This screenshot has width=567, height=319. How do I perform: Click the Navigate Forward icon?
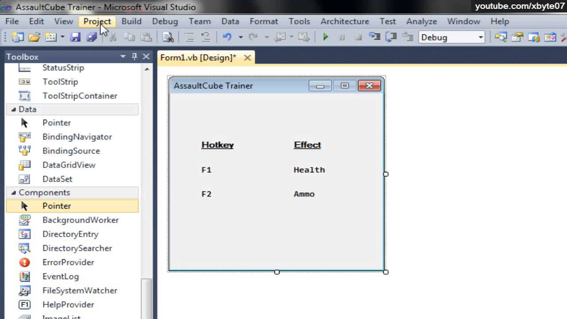[303, 37]
